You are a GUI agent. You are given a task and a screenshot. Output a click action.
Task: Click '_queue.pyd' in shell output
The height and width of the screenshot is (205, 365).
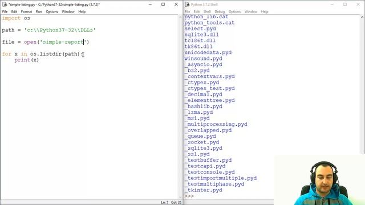point(200,136)
